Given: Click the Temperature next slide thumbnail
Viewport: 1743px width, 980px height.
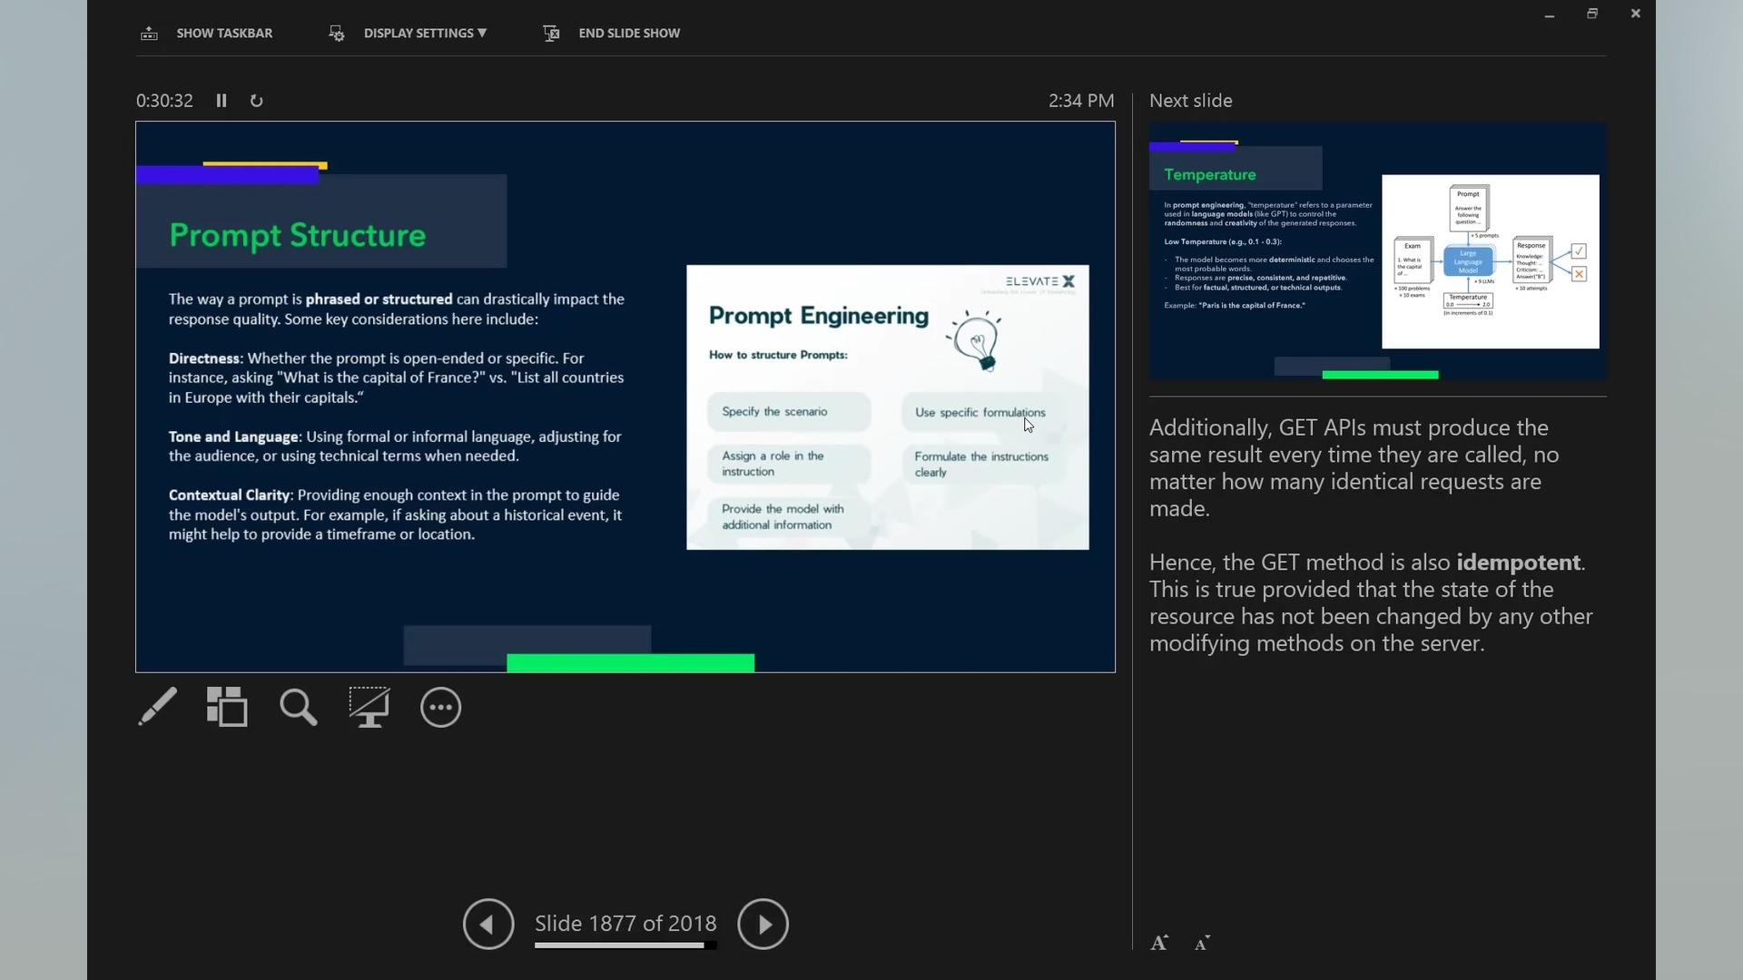Looking at the screenshot, I should [x=1377, y=251].
